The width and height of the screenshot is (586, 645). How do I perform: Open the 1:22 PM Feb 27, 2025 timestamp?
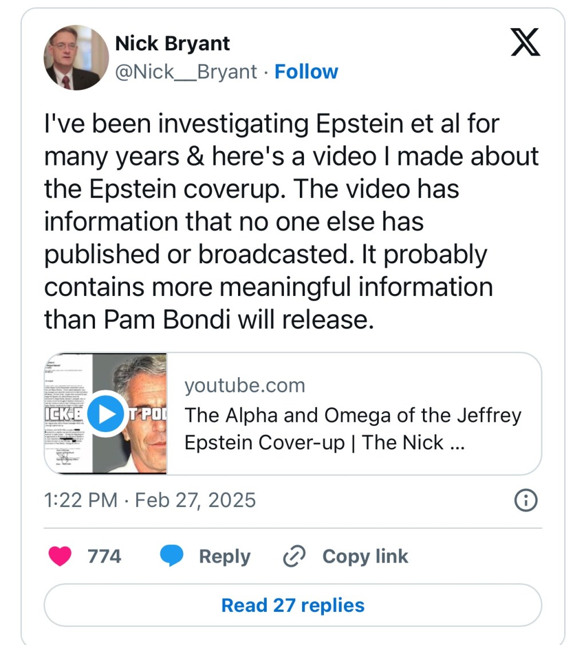(x=150, y=500)
